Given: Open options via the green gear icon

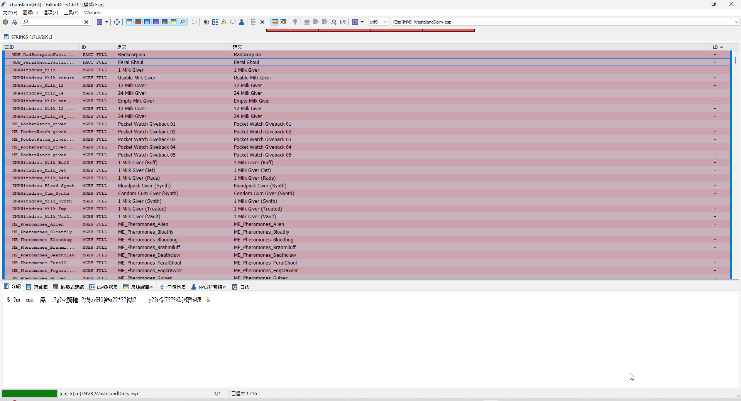Looking at the screenshot, I should (x=5, y=22).
